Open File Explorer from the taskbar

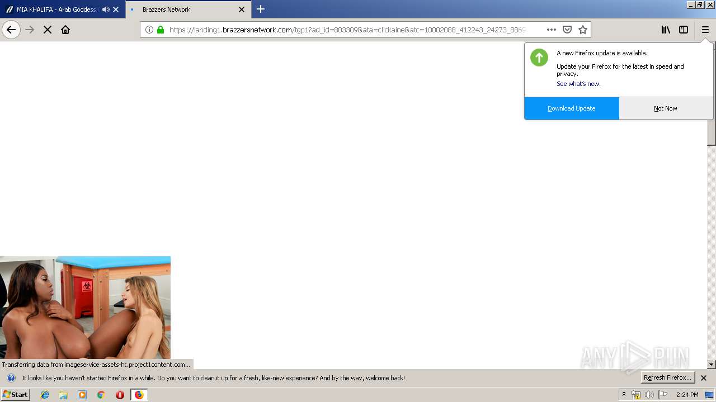63,395
